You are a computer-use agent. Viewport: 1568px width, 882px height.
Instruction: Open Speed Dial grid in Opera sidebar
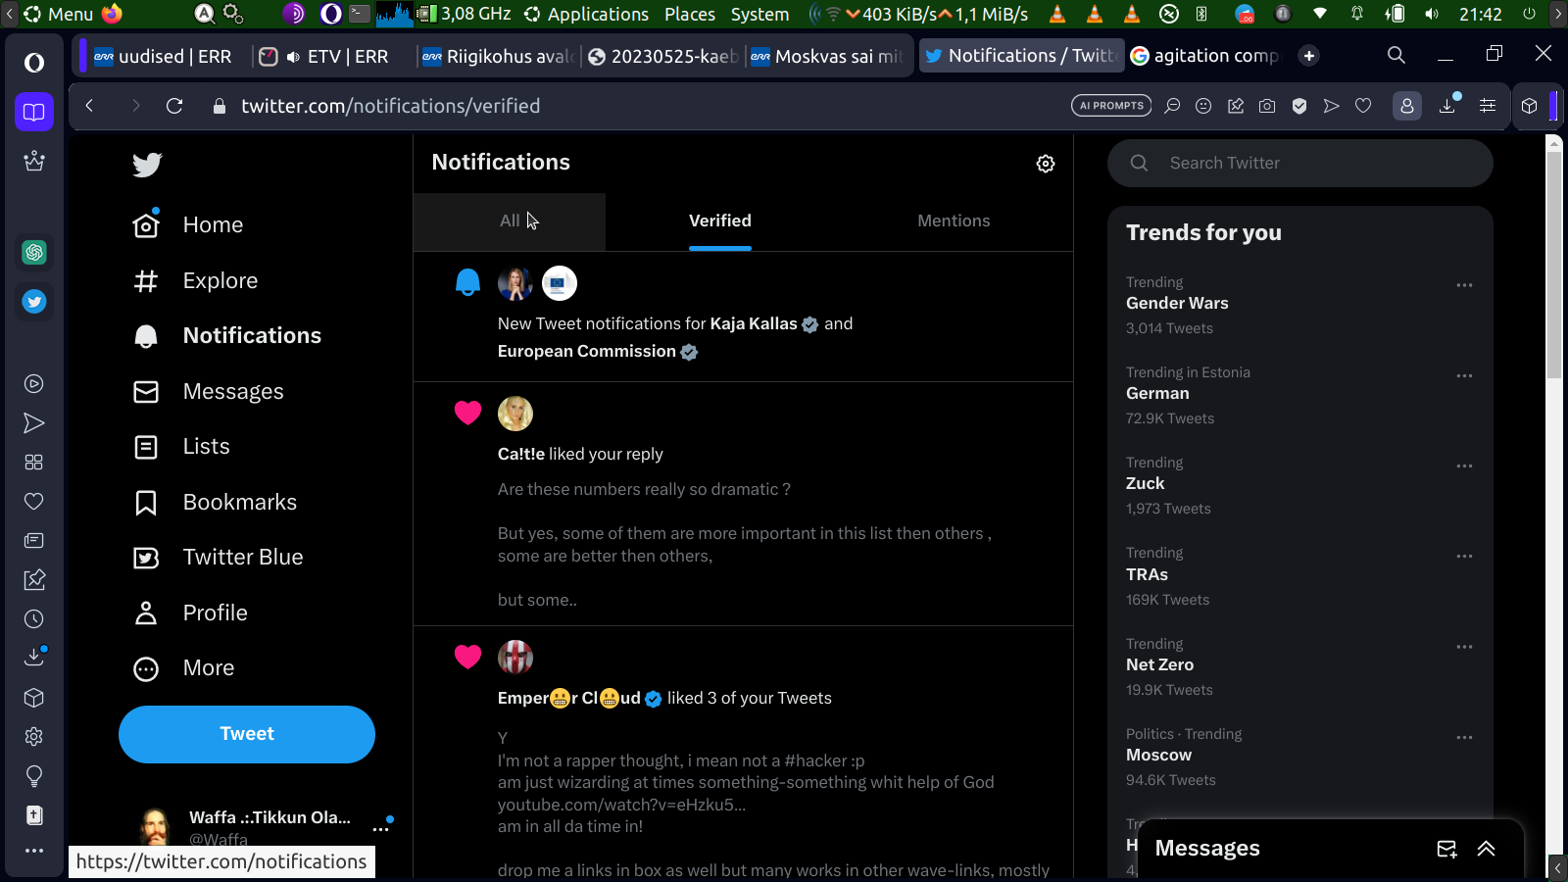tap(34, 463)
